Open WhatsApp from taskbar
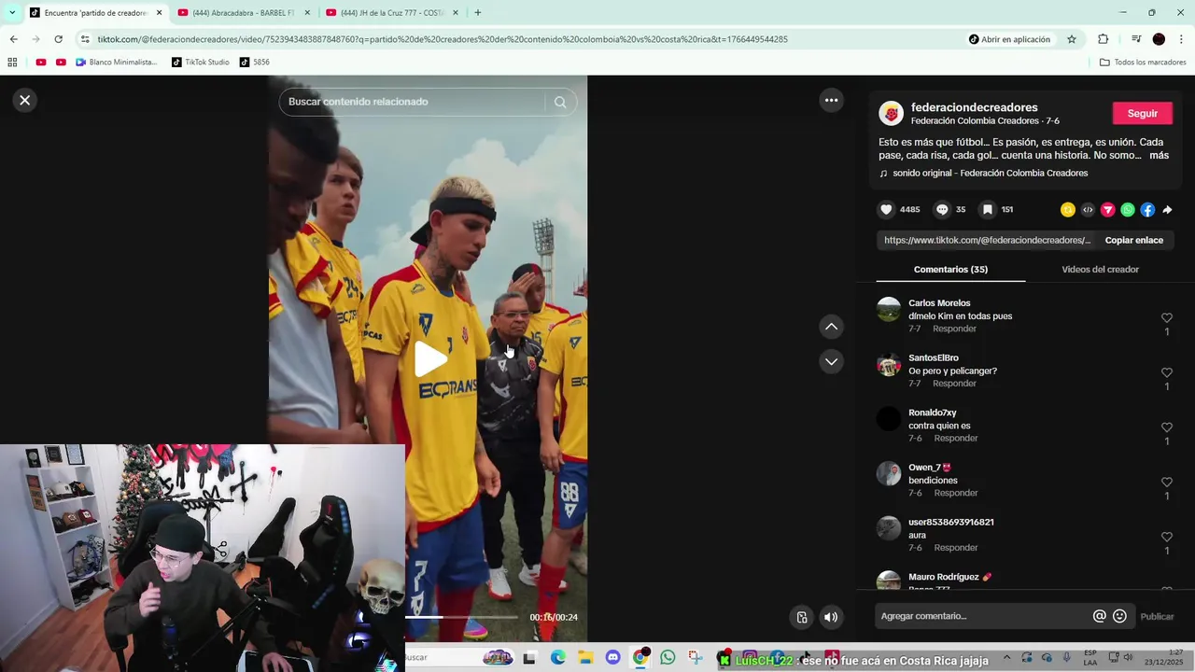 [x=668, y=658]
